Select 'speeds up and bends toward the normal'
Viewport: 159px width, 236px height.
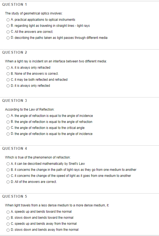(8, 211)
